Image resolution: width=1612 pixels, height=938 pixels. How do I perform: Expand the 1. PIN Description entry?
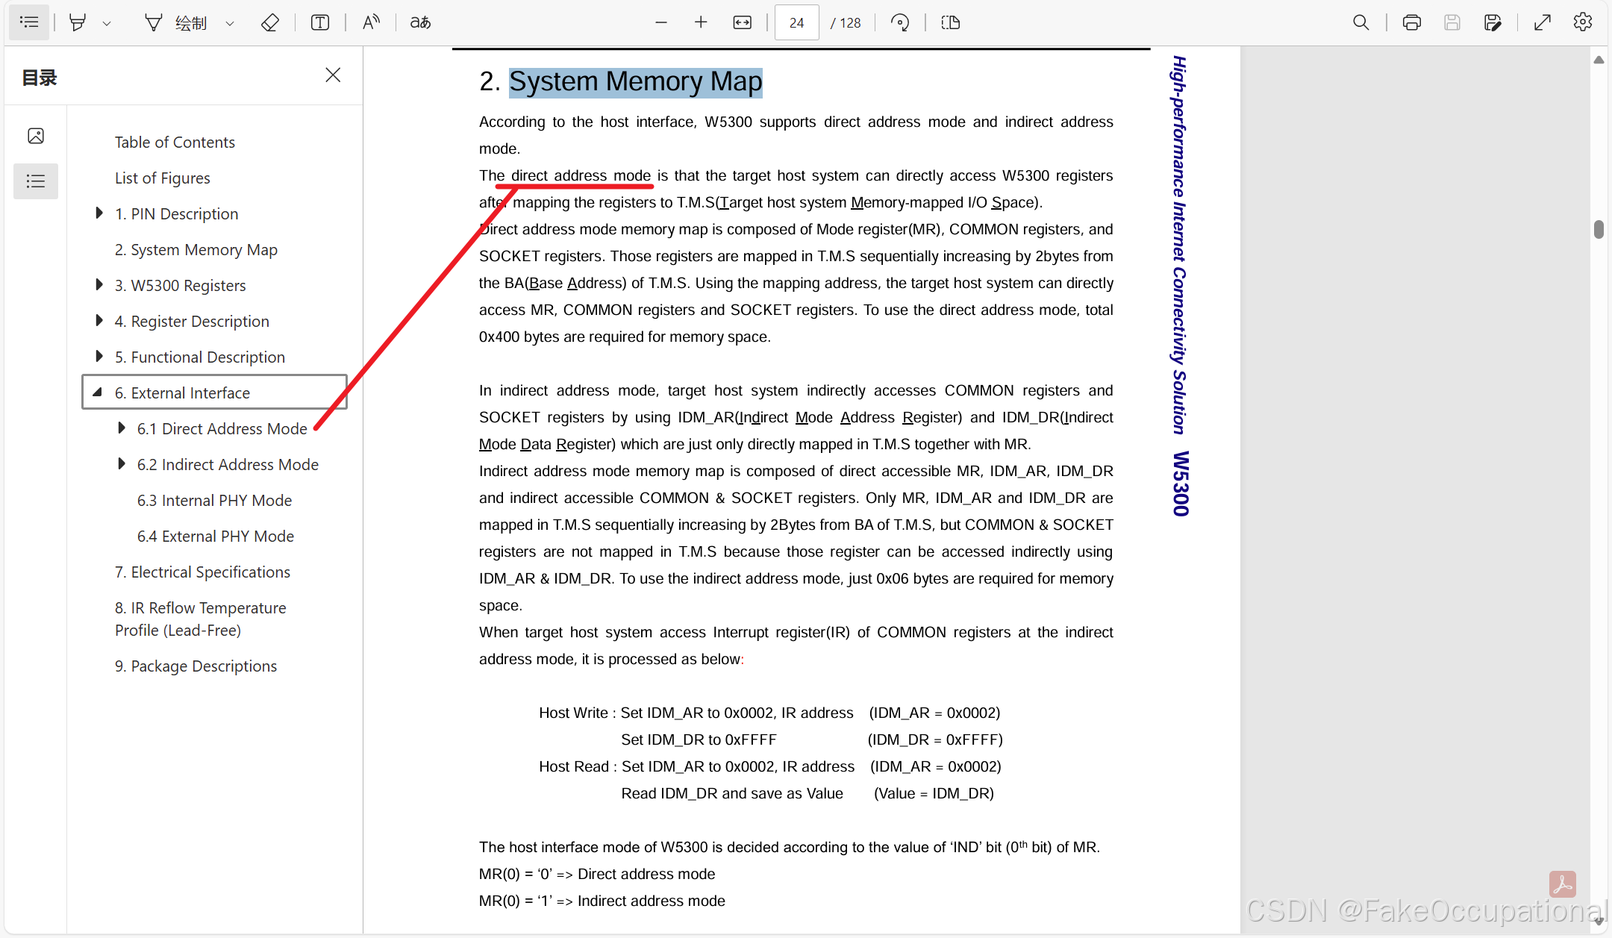pyautogui.click(x=99, y=213)
